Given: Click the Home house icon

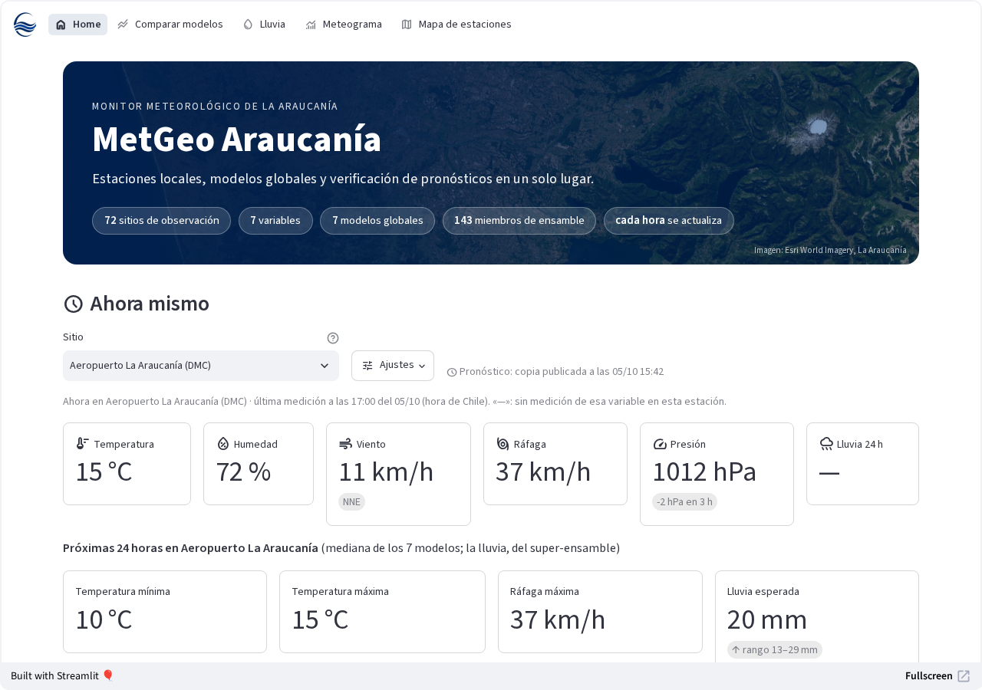Looking at the screenshot, I should click(x=61, y=25).
